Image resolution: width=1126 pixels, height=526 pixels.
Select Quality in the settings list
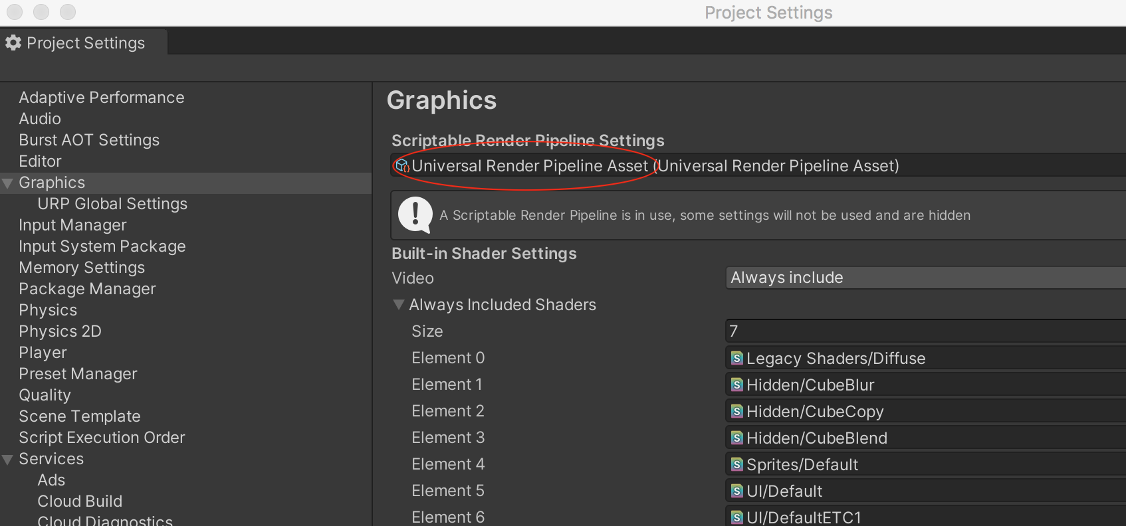coord(45,395)
